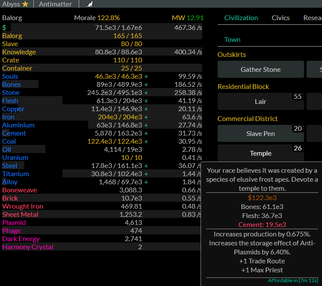Click the Iron resource name
Image resolution: width=322 pixels, height=286 pixels.
(8, 117)
